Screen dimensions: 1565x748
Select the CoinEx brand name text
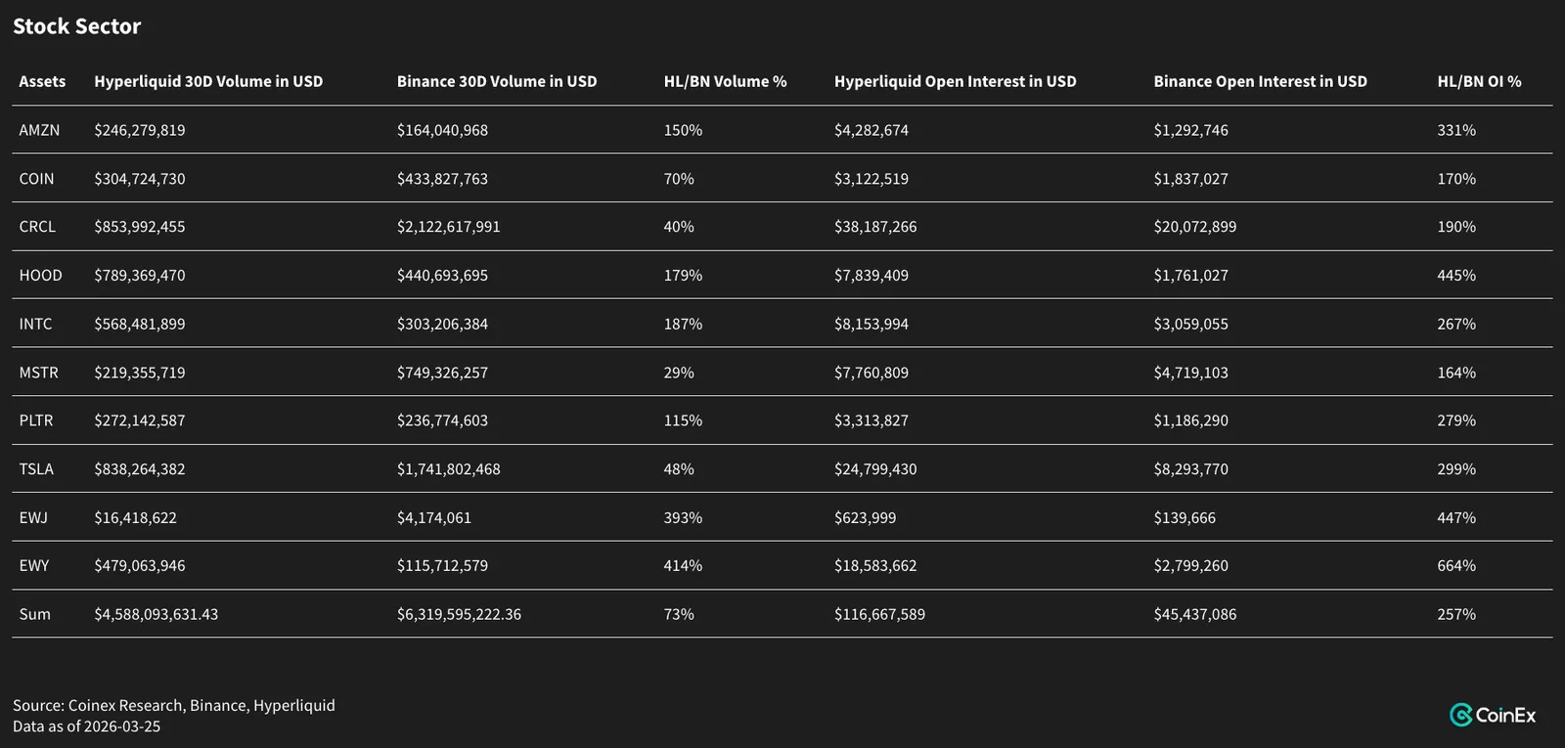point(1505,715)
